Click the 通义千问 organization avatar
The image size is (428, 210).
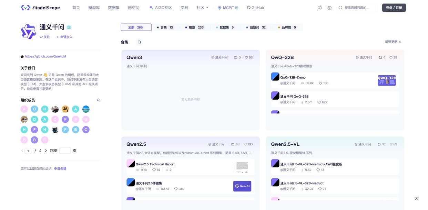pos(29,32)
